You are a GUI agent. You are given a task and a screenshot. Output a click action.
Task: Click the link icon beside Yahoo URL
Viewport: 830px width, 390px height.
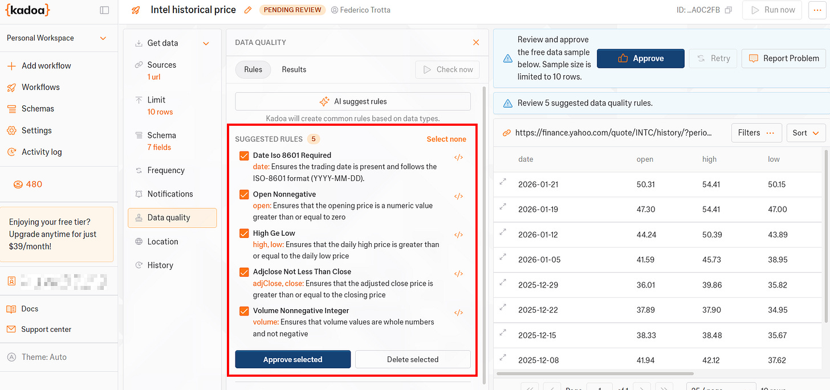click(x=506, y=133)
